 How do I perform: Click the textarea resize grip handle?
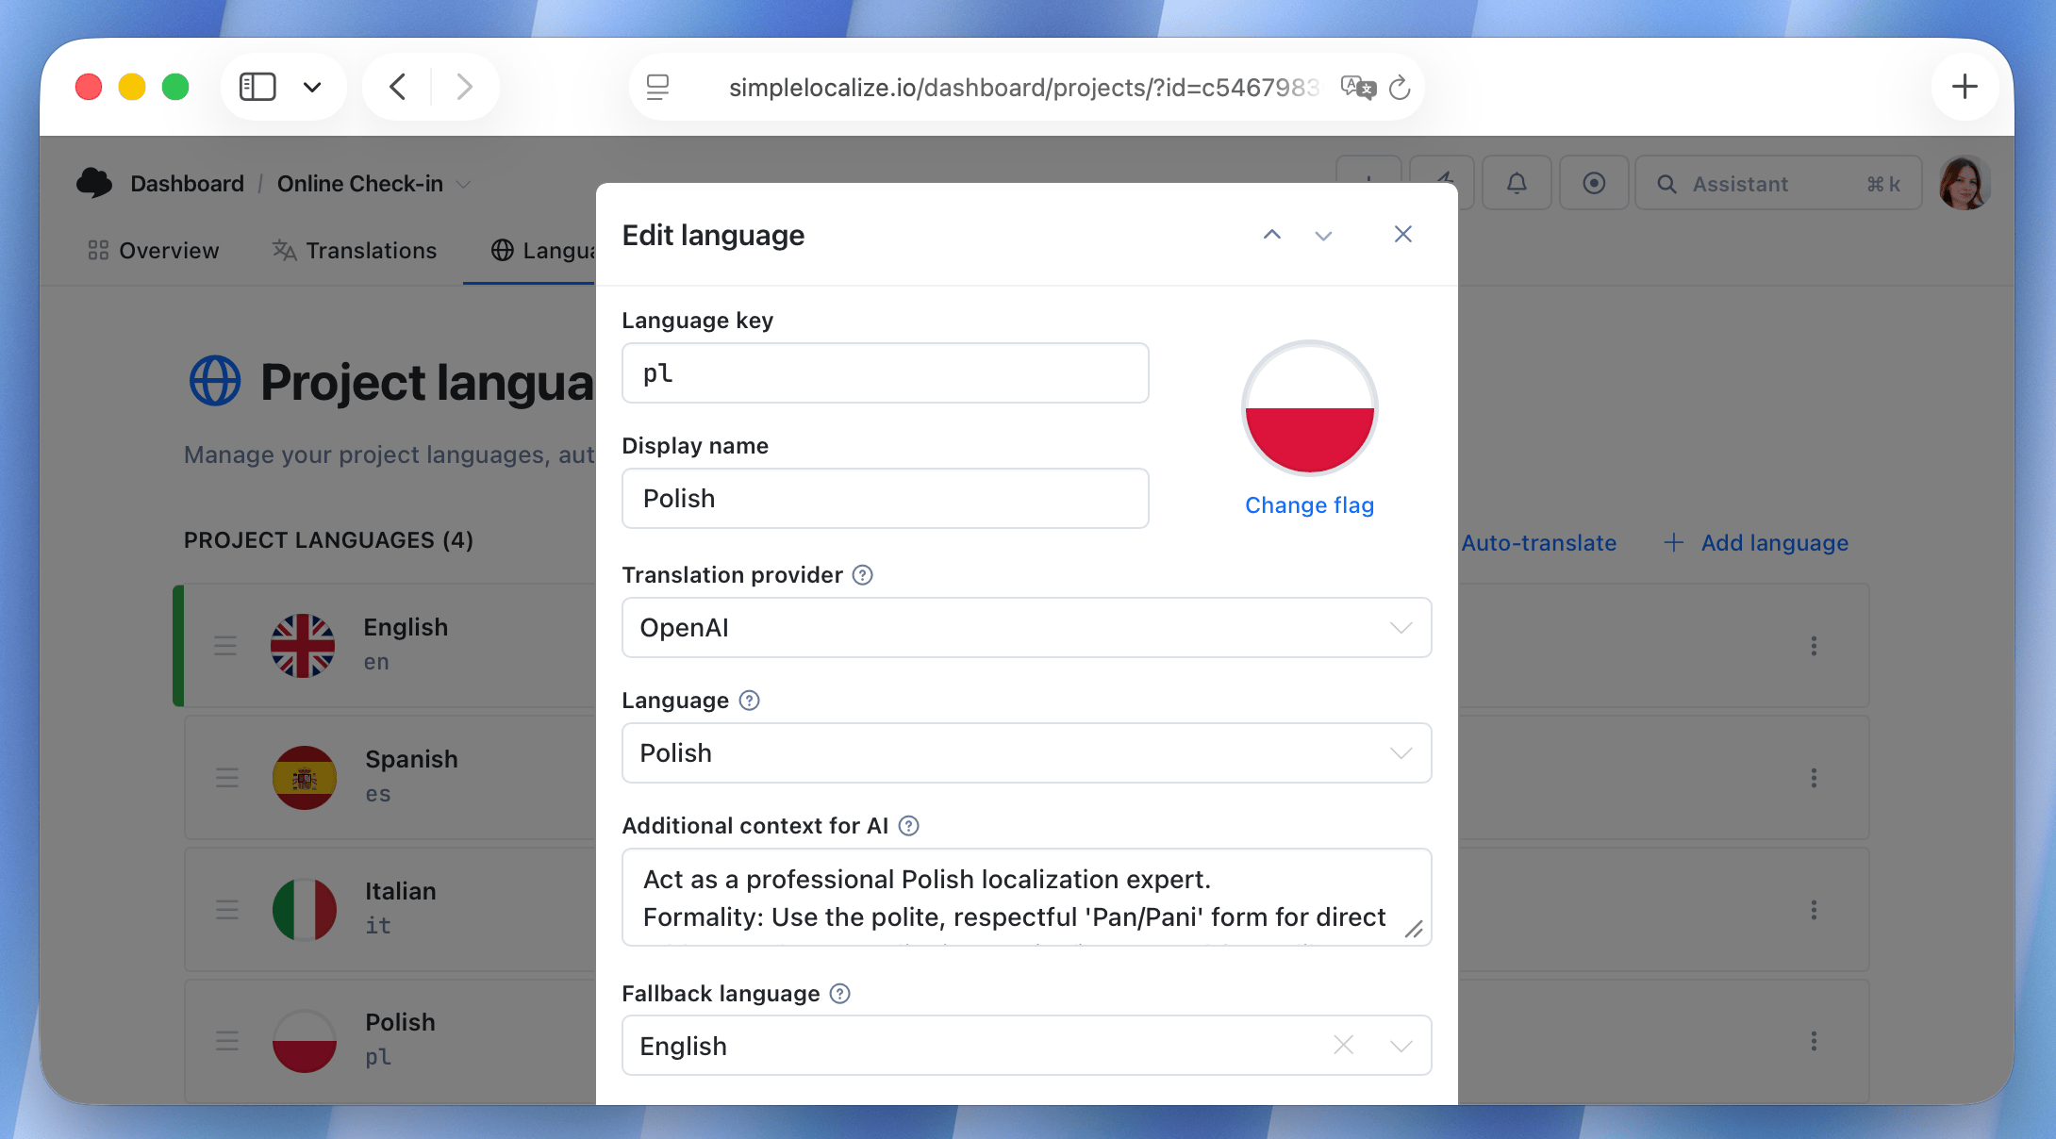1414,930
